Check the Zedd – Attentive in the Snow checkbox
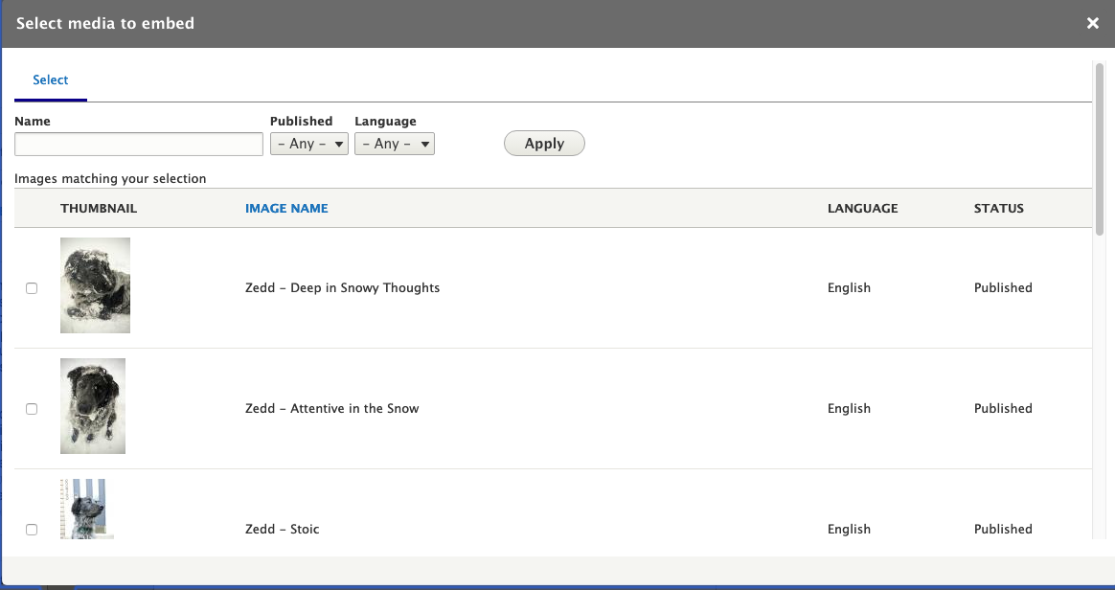Viewport: 1115px width, 590px height. [32, 409]
